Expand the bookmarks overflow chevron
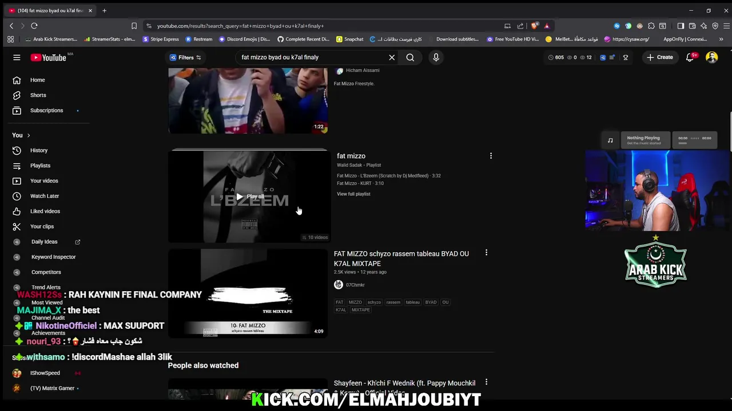Image resolution: width=732 pixels, height=411 pixels. click(x=721, y=39)
